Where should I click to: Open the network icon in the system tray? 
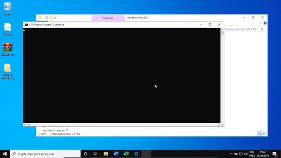(241, 154)
